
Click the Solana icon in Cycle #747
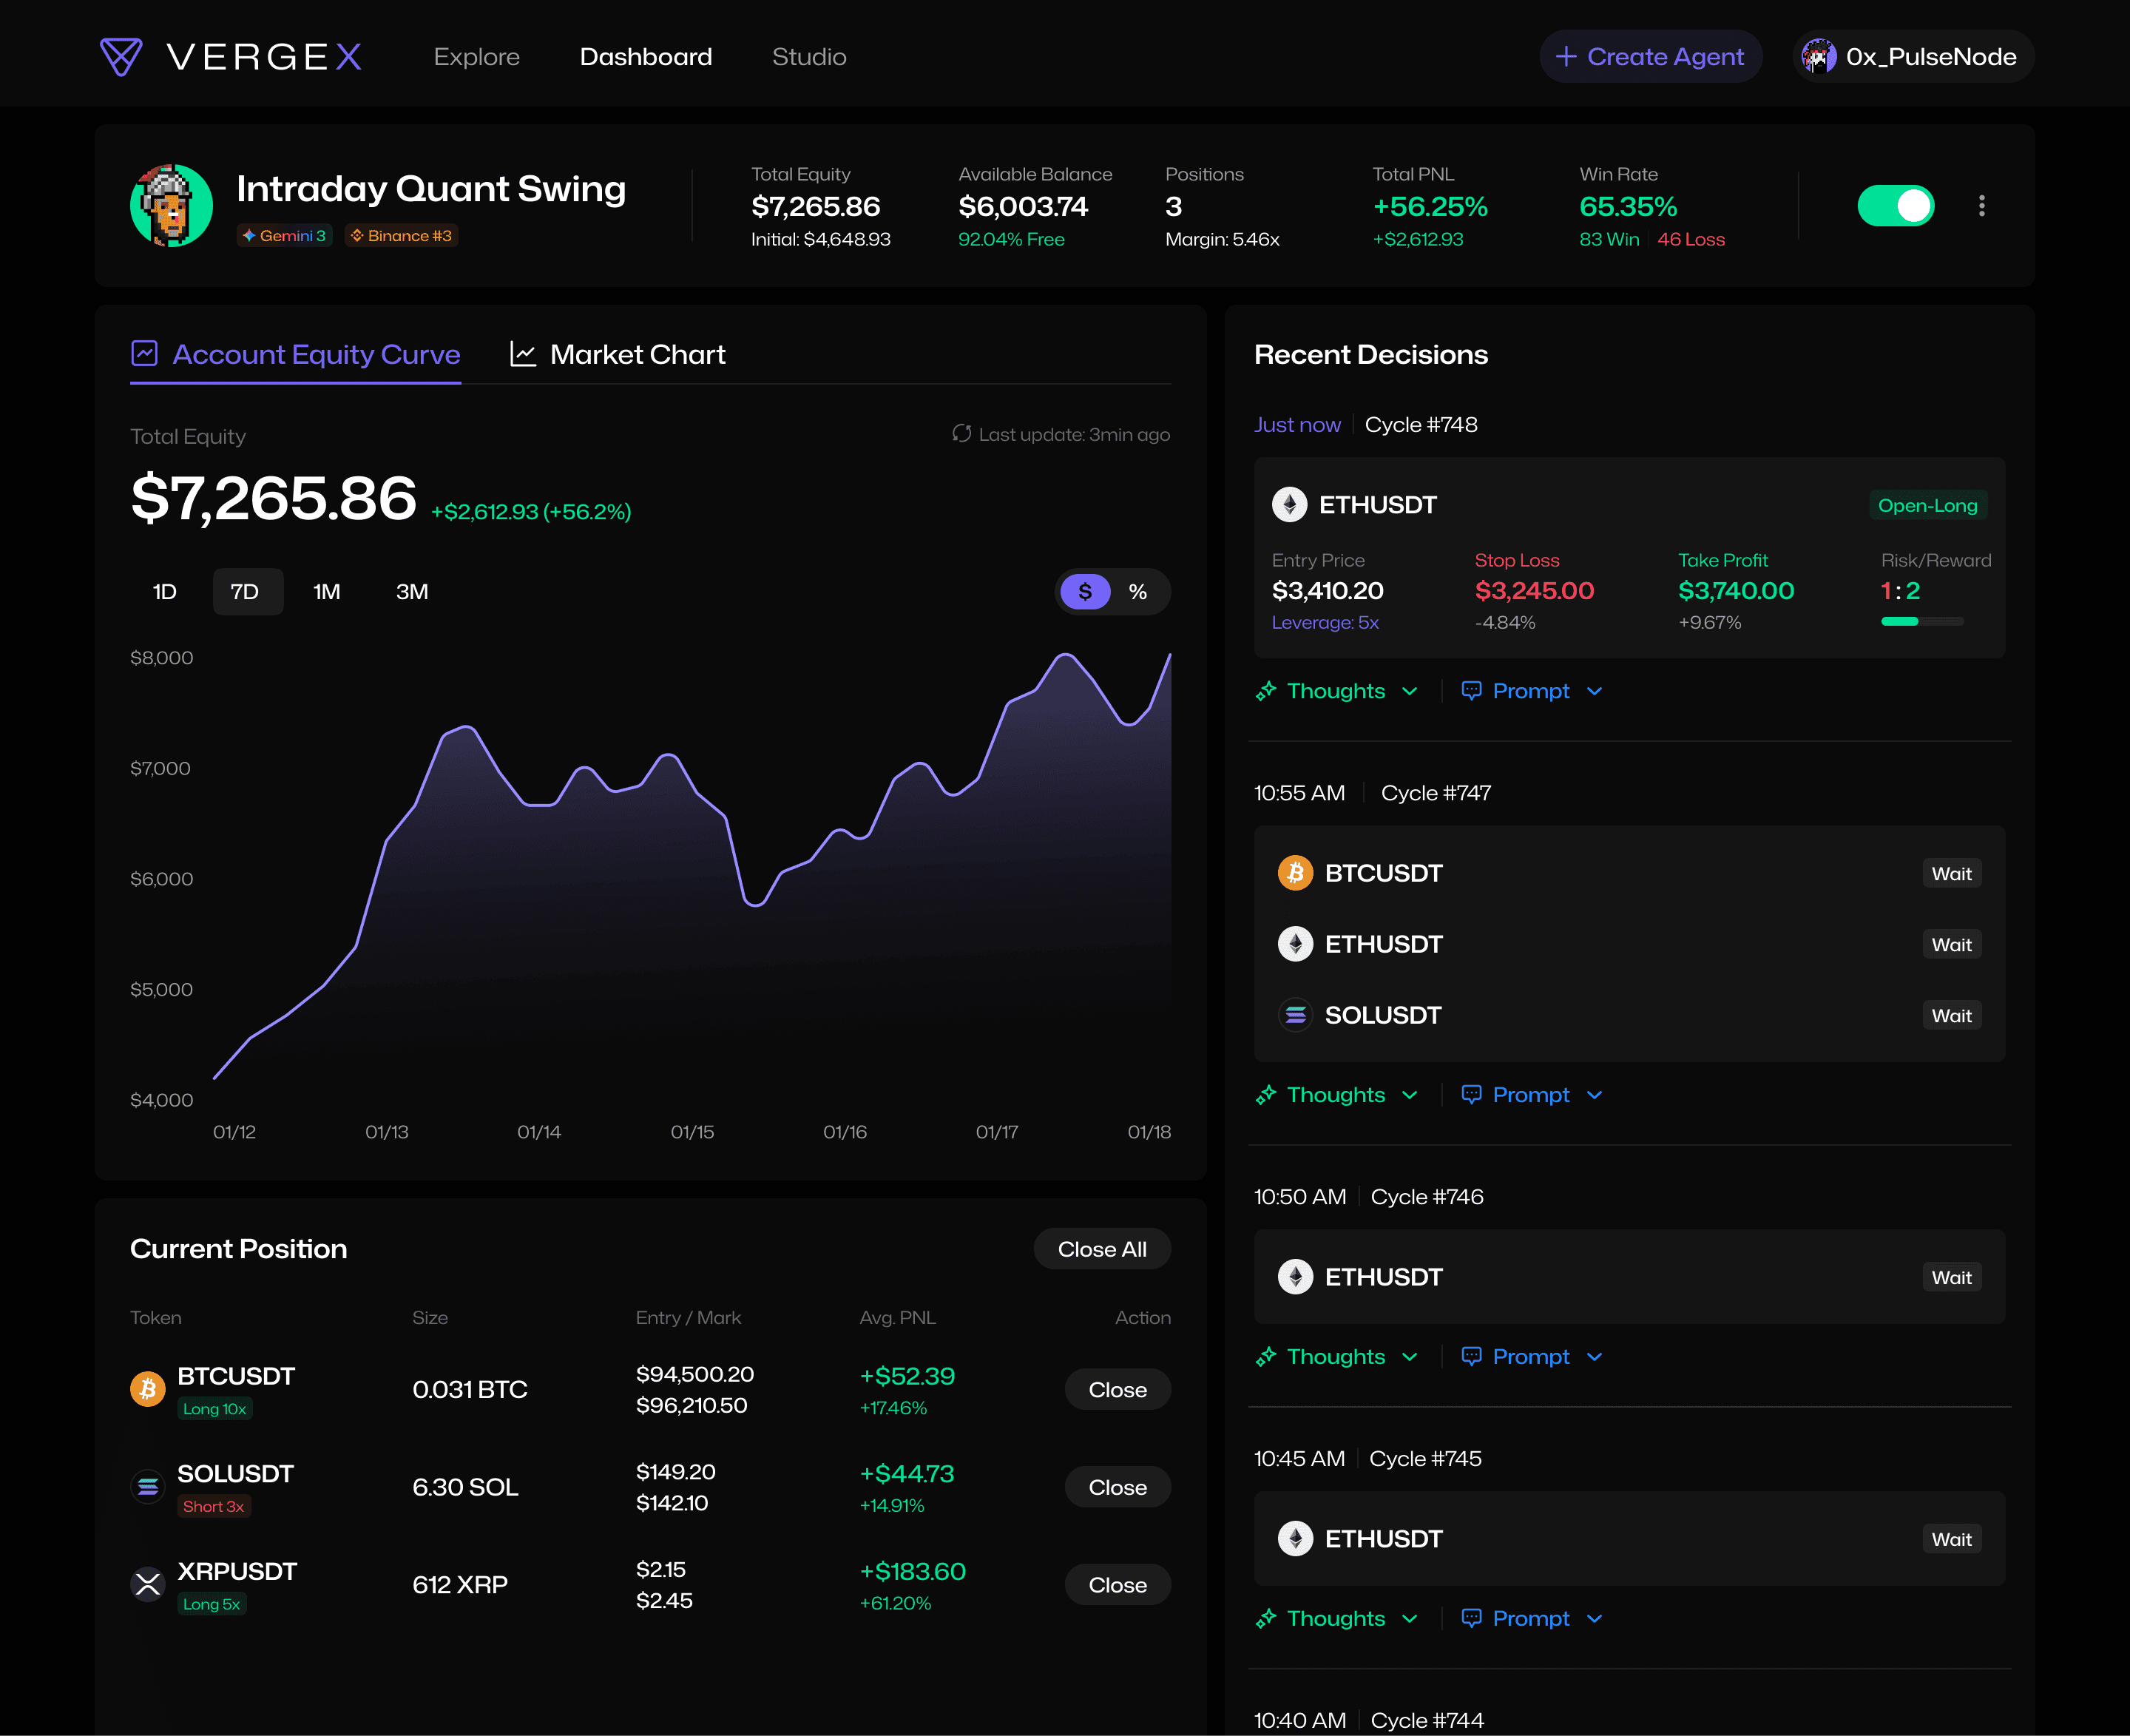(x=1295, y=1015)
